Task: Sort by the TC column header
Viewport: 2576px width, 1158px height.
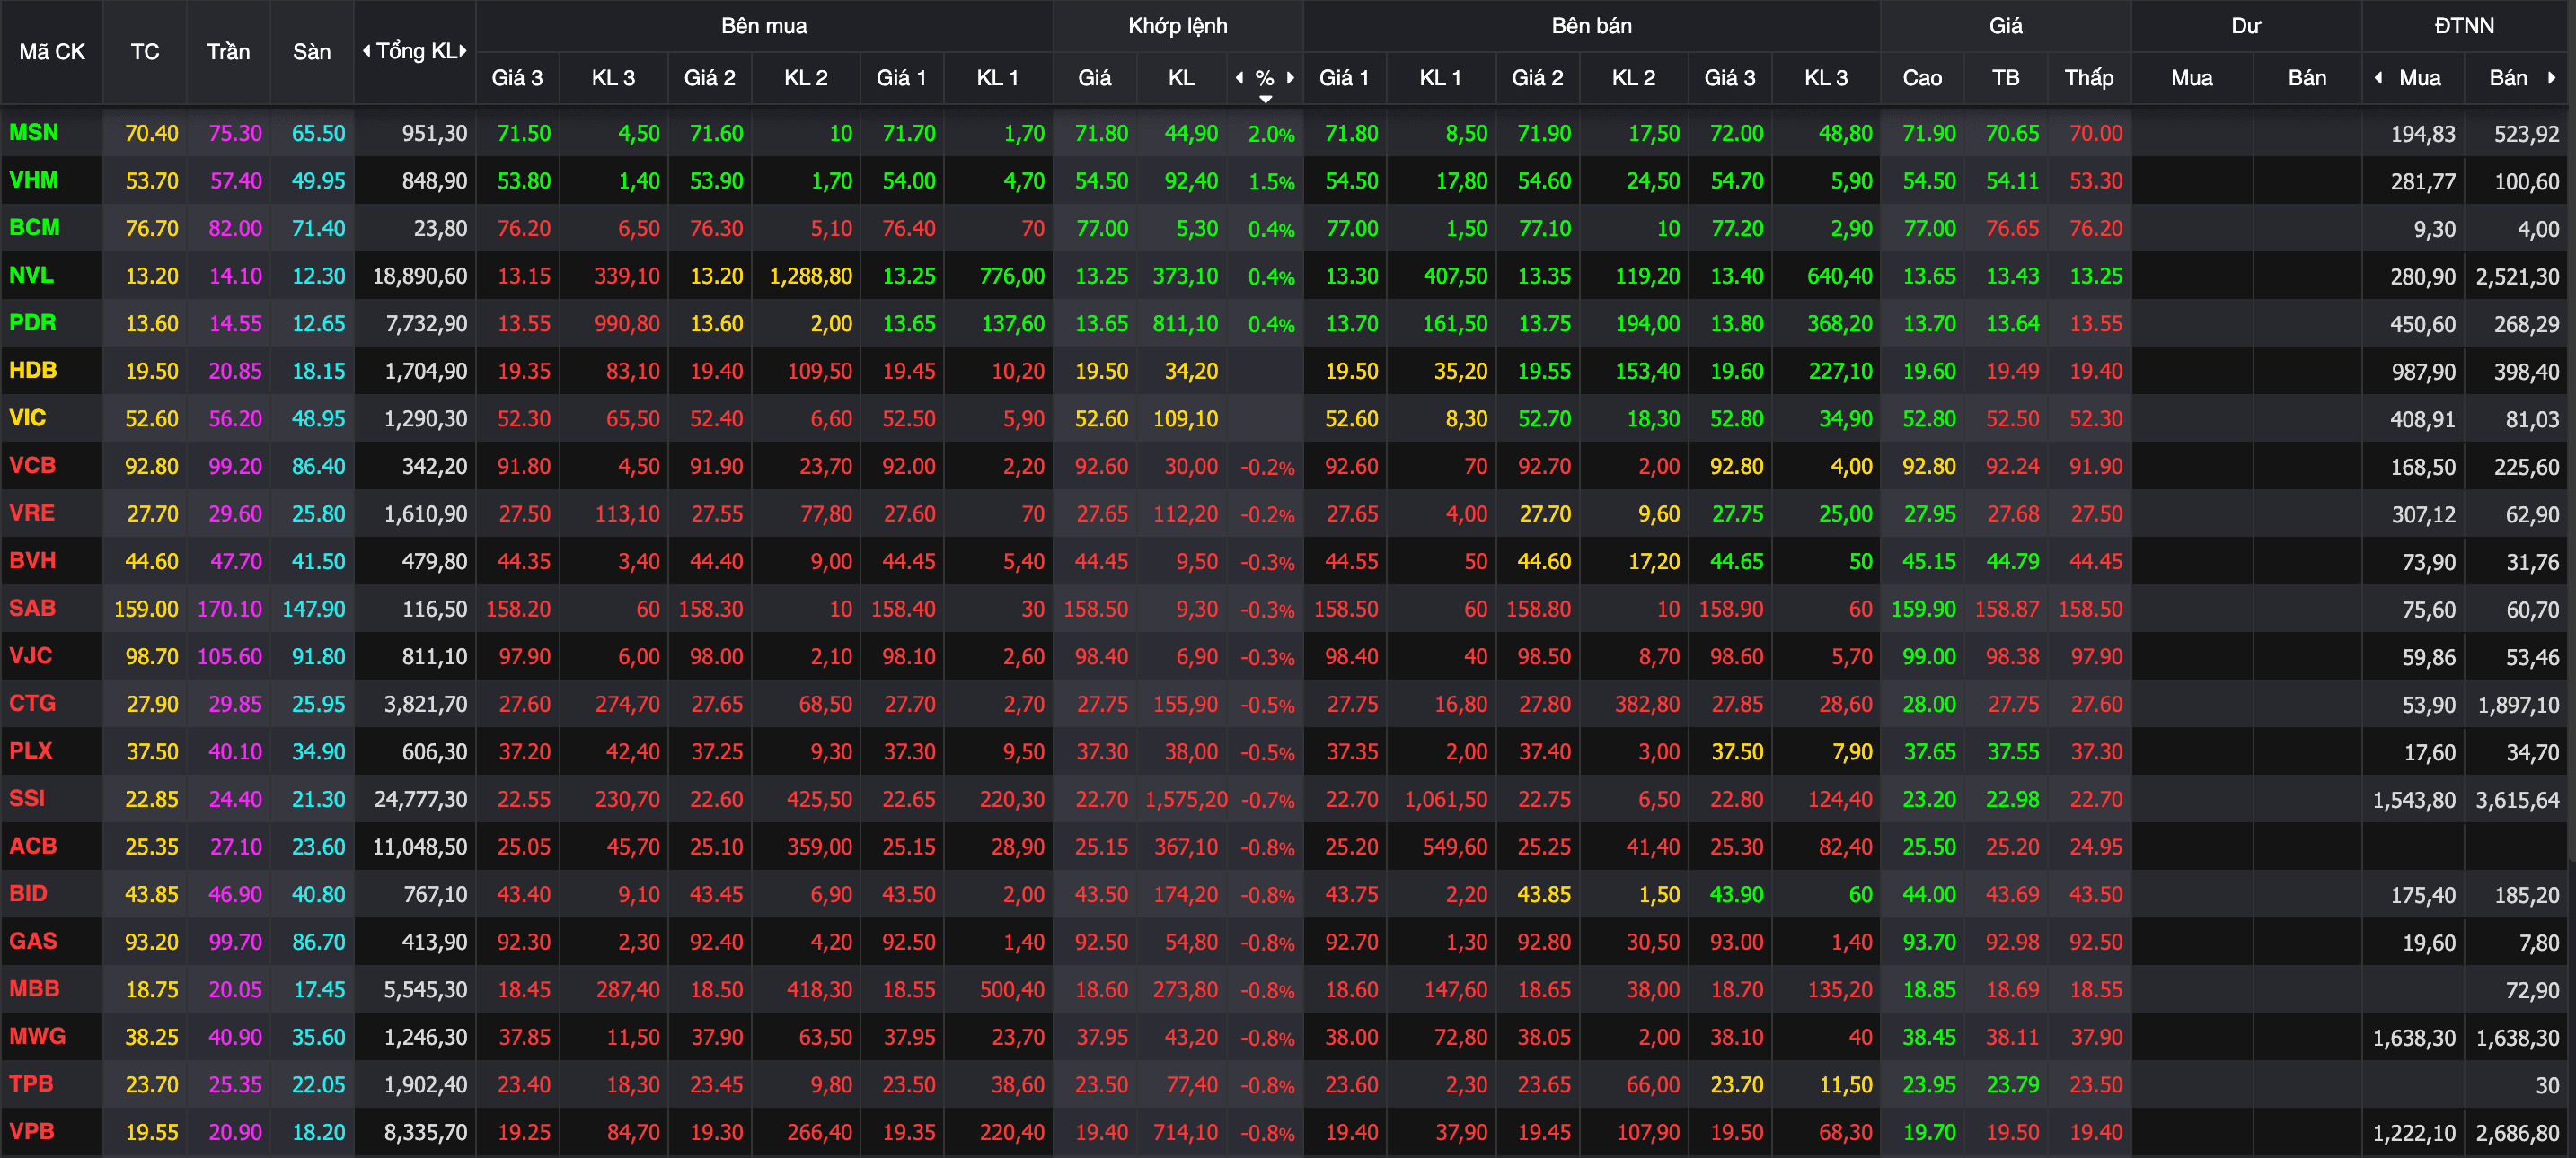Action: pyautogui.click(x=145, y=52)
